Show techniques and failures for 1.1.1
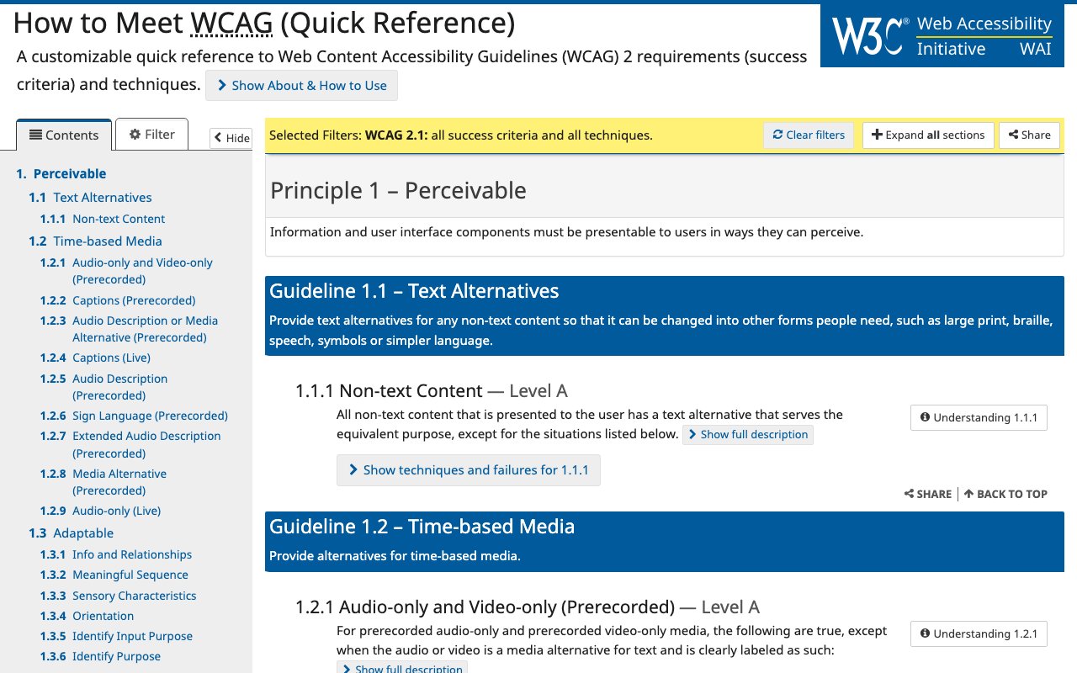This screenshot has width=1077, height=673. coord(468,470)
